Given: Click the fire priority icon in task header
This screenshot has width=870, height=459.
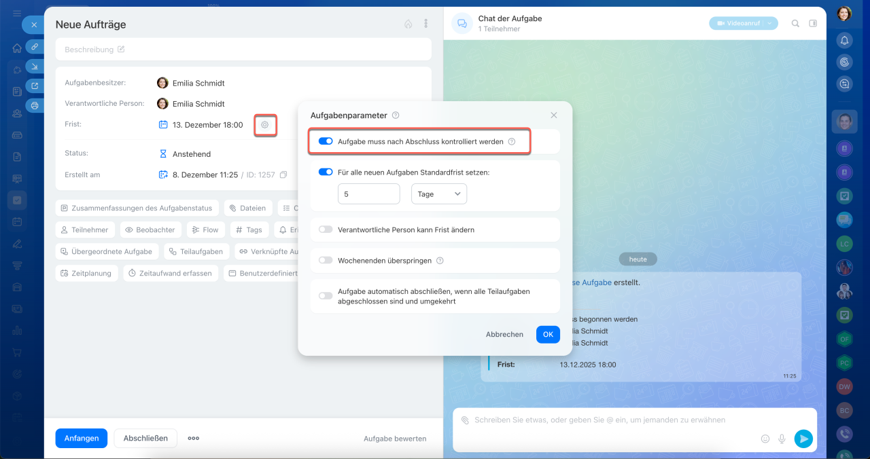Looking at the screenshot, I should click(408, 24).
